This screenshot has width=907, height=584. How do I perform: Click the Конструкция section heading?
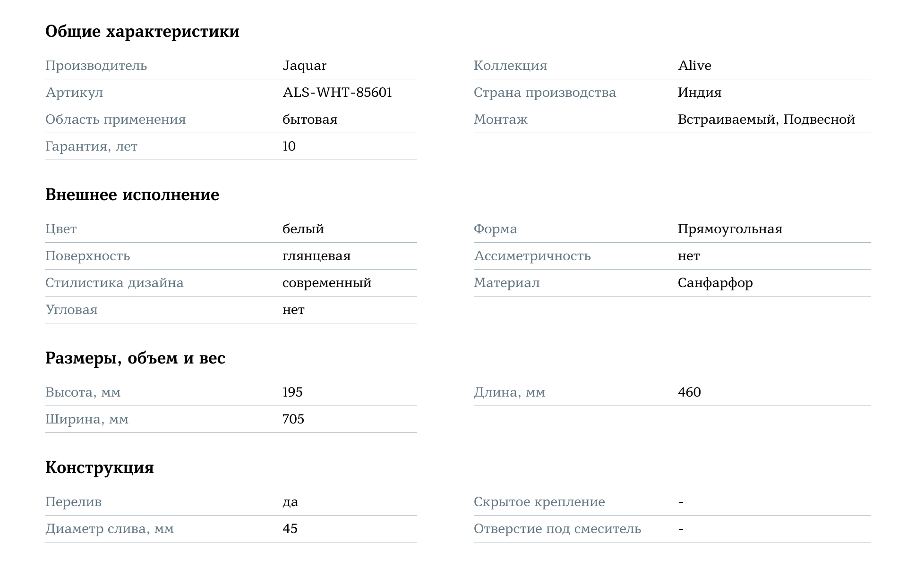click(x=100, y=468)
